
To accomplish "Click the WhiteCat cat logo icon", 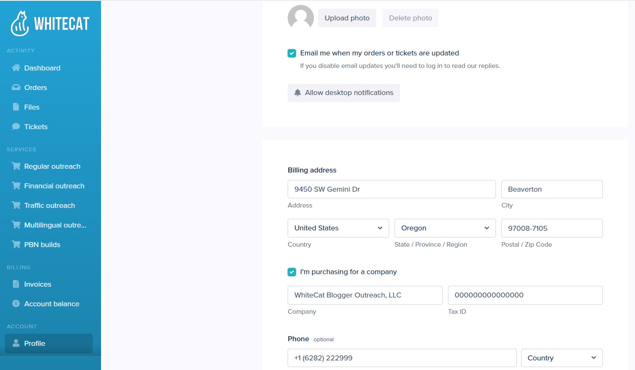I will (x=20, y=23).
